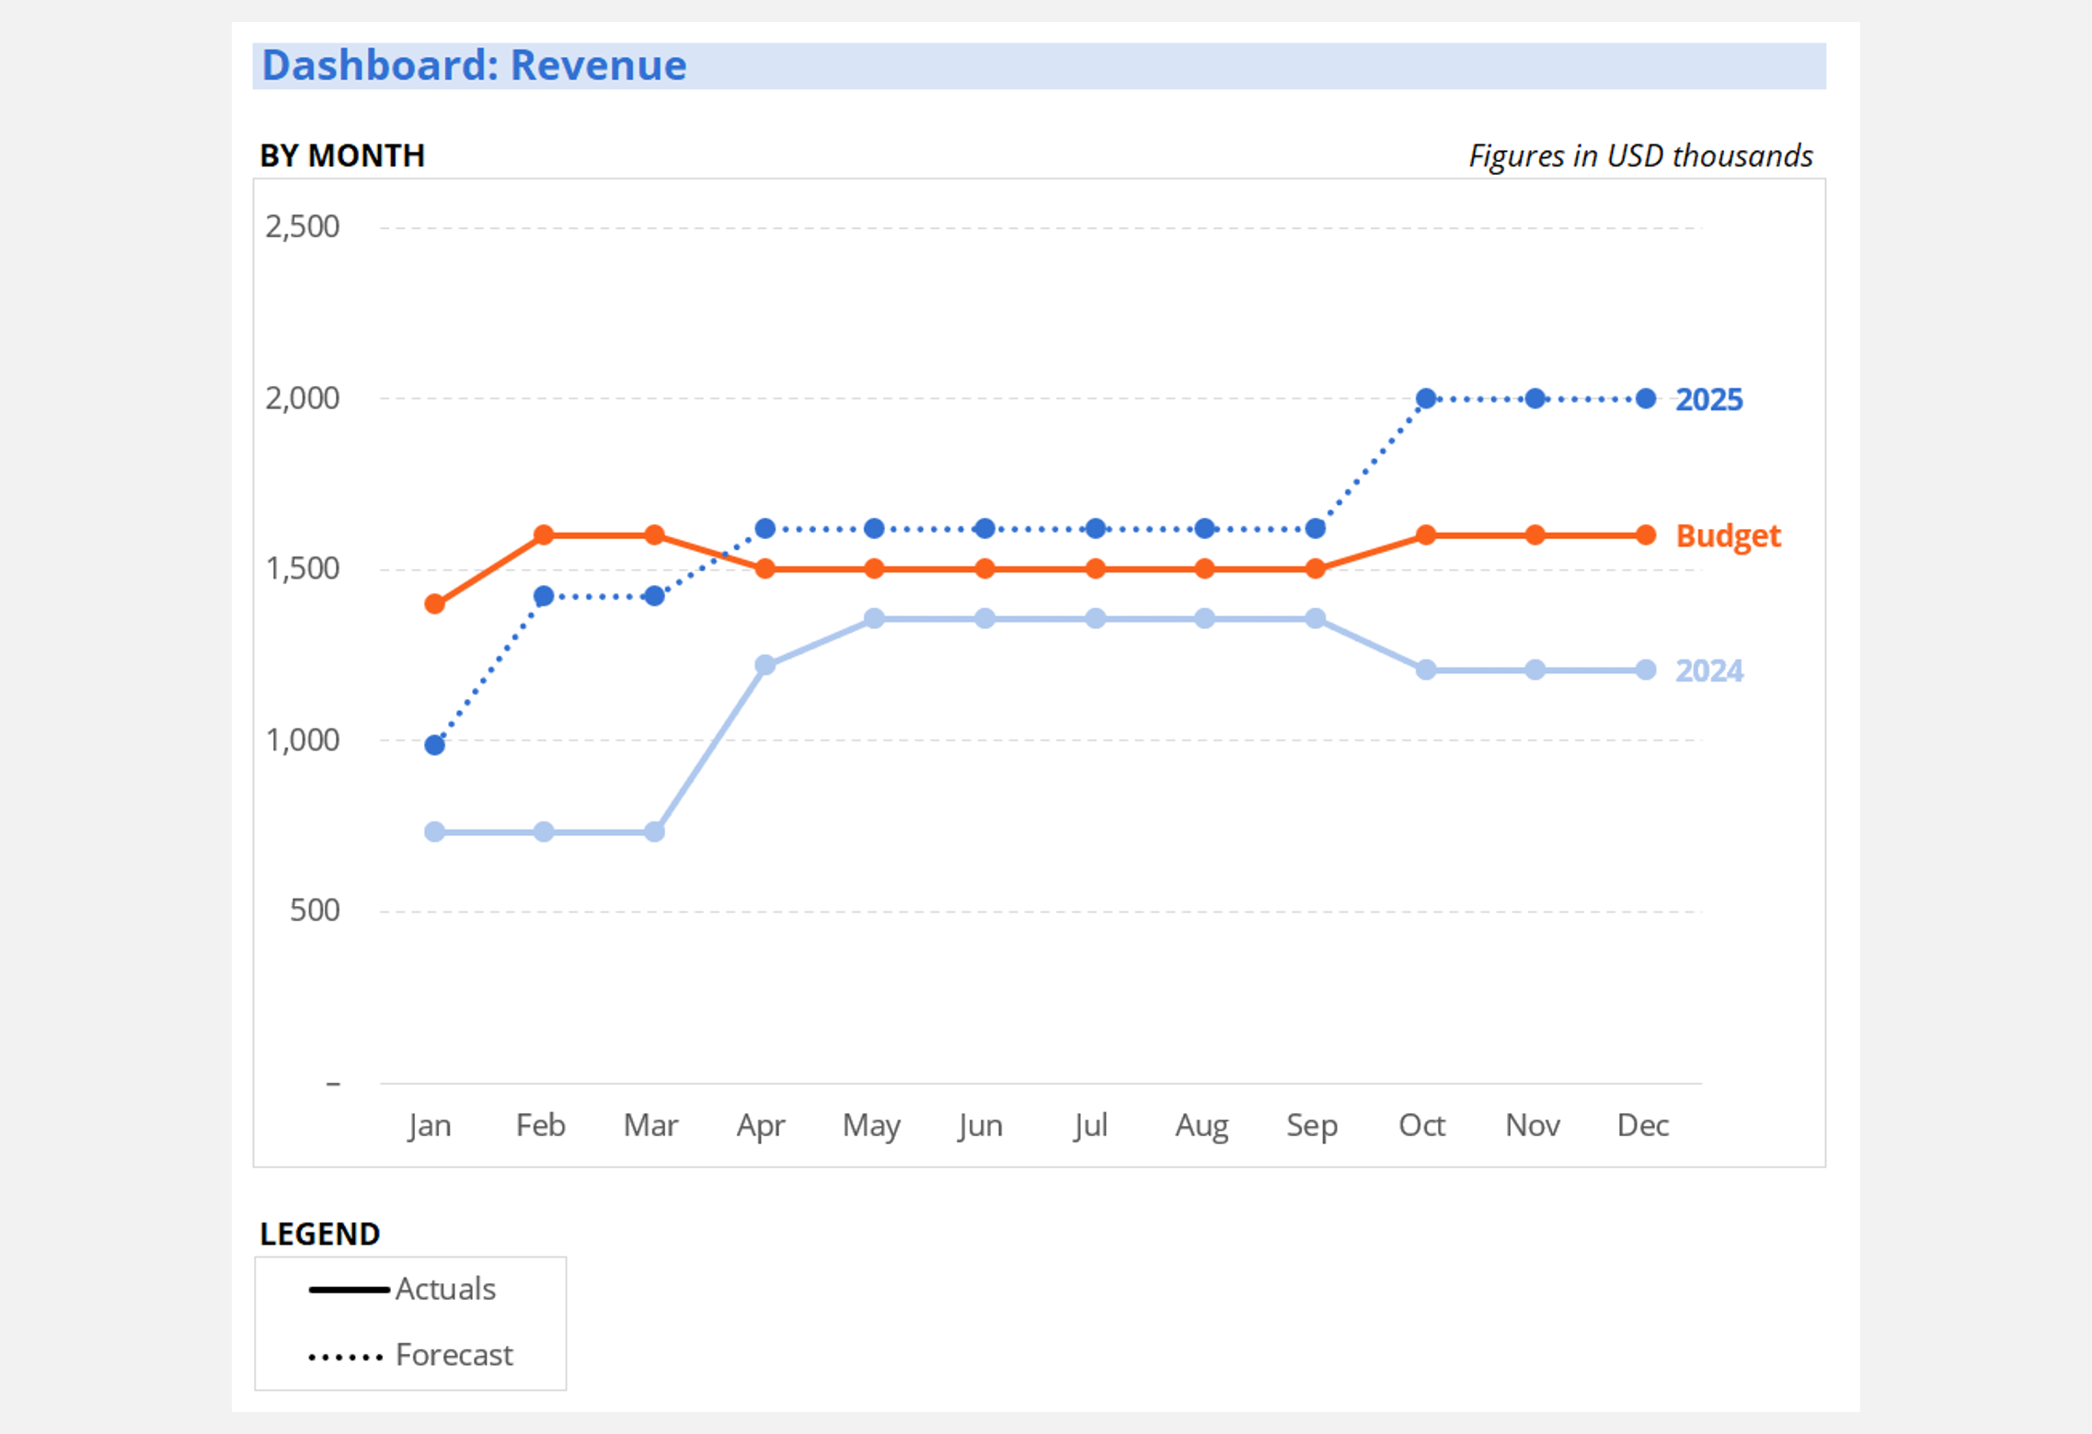Select the 2025 February data point
Viewport: 2092px width, 1434px height.
point(544,596)
